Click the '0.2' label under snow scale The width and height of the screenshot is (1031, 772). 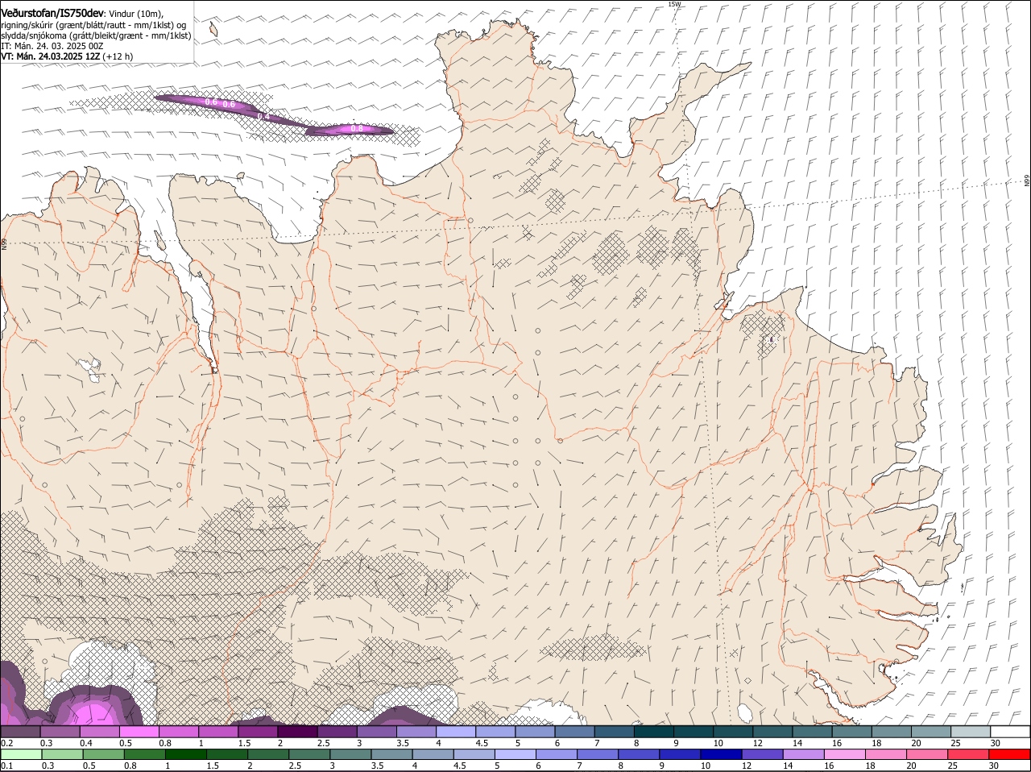[6, 743]
